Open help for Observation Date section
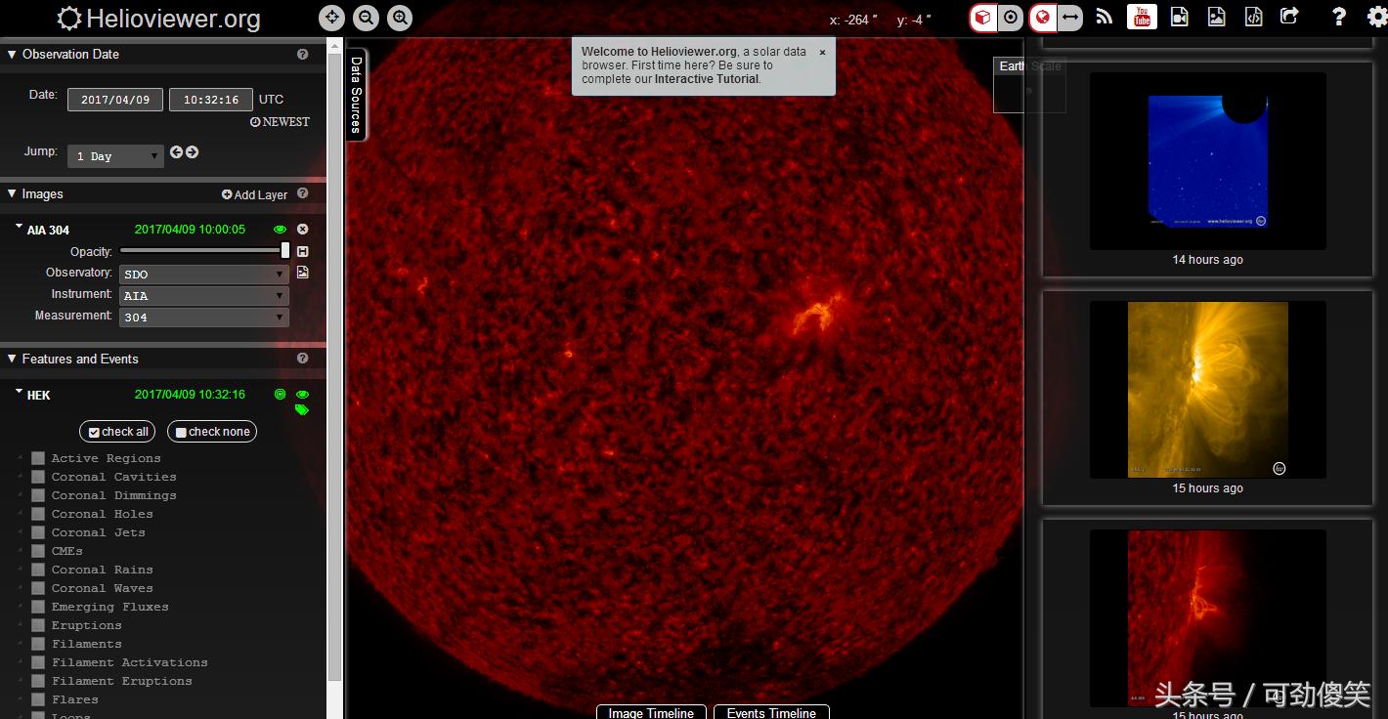Image resolution: width=1388 pixels, height=719 pixels. (303, 55)
